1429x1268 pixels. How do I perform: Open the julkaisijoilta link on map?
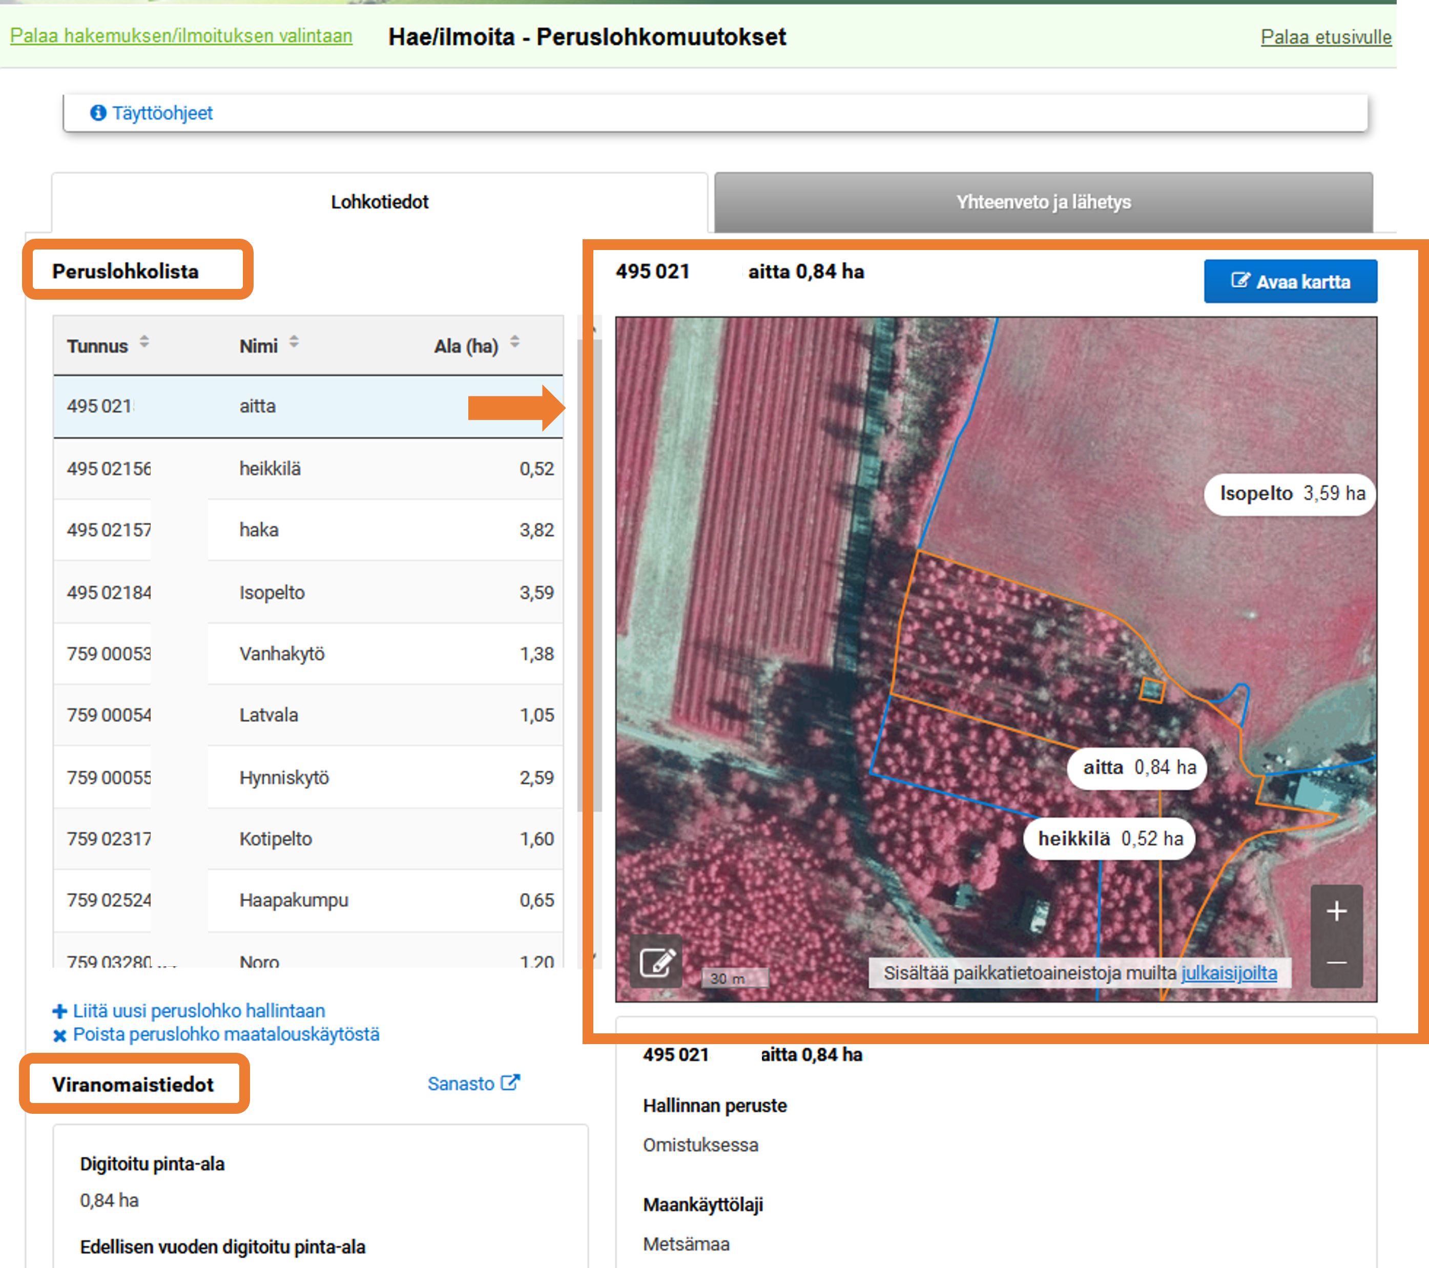pos(1228,973)
